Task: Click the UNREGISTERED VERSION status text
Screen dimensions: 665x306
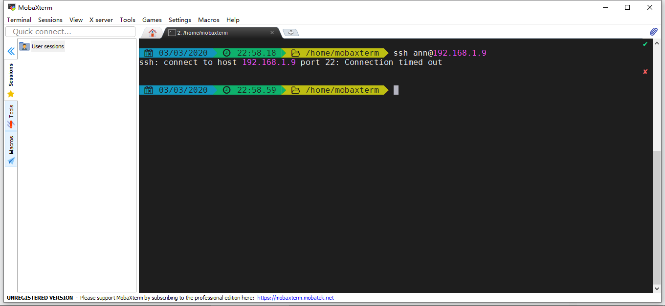Action: [40, 298]
